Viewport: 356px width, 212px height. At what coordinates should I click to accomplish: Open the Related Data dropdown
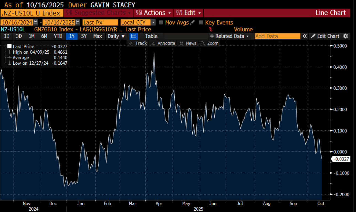pos(229,36)
